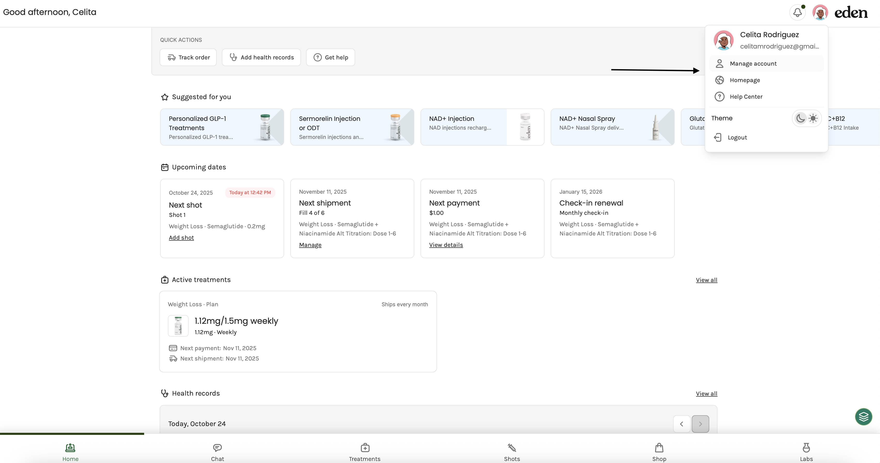Click Manage under Next shipment
Screen dimensions: 880x463
tap(310, 245)
